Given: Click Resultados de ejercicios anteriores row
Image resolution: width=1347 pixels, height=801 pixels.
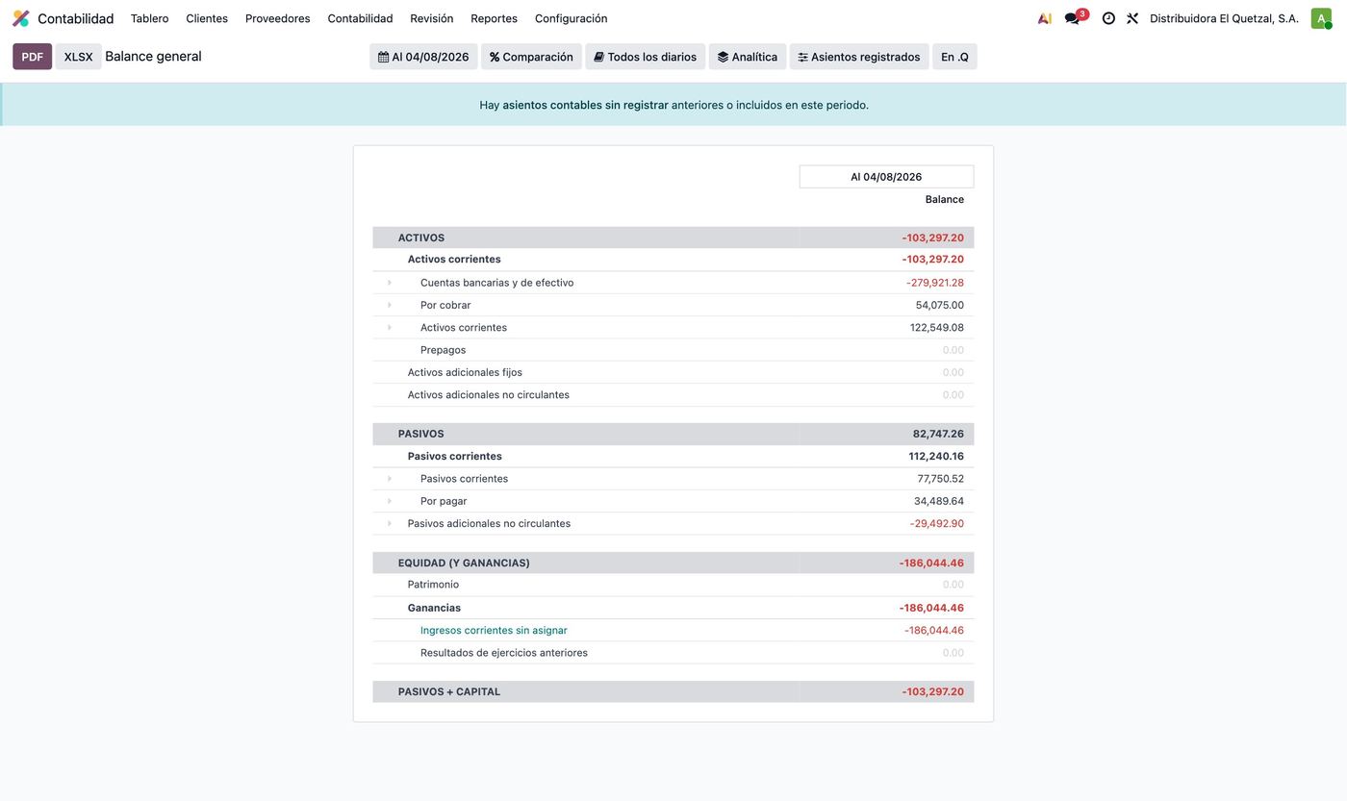Looking at the screenshot, I should coord(673,653).
